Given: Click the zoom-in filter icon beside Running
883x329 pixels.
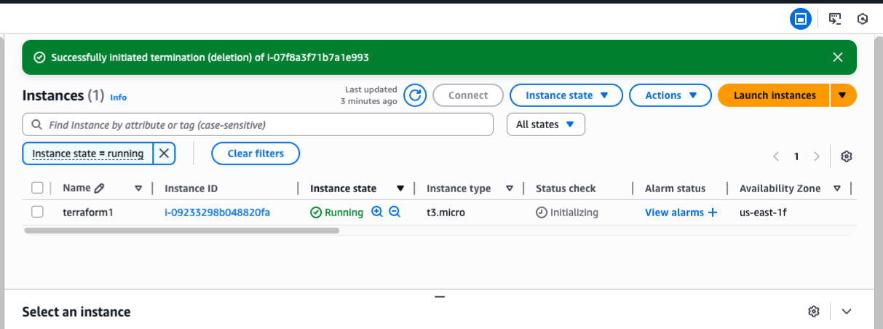Looking at the screenshot, I should 377,213.
